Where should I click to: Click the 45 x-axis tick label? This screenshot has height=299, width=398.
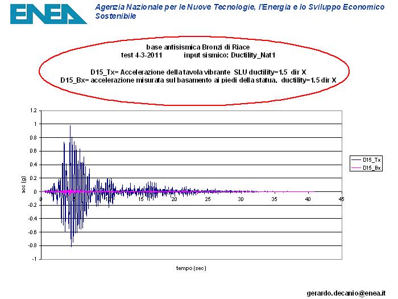[341, 199]
